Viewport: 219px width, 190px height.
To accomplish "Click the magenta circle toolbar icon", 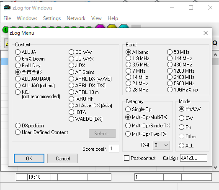I will 100,26.
